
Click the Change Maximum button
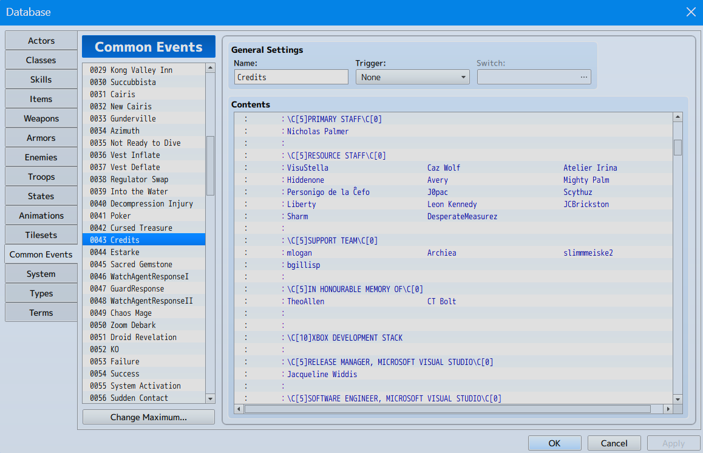point(148,417)
